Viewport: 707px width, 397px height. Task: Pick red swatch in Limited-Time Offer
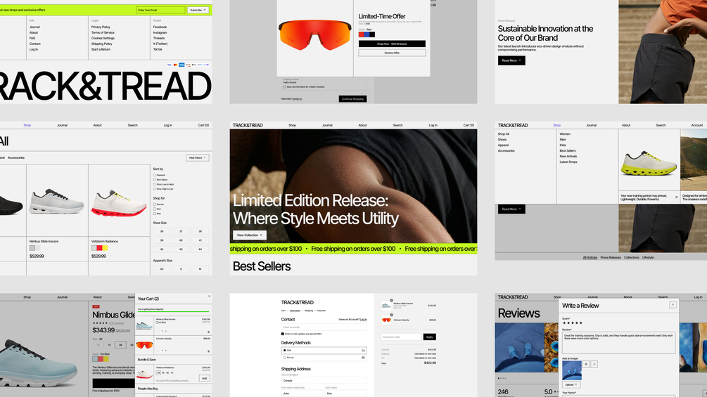click(x=361, y=34)
